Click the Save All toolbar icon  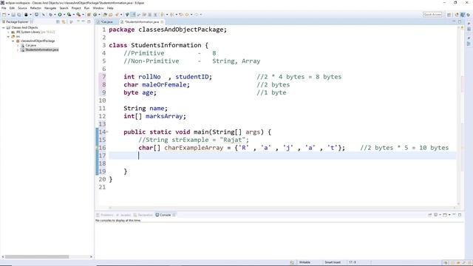pyautogui.click(x=18, y=15)
